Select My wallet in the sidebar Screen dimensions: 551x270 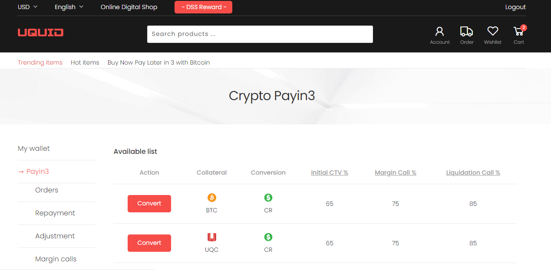click(34, 149)
